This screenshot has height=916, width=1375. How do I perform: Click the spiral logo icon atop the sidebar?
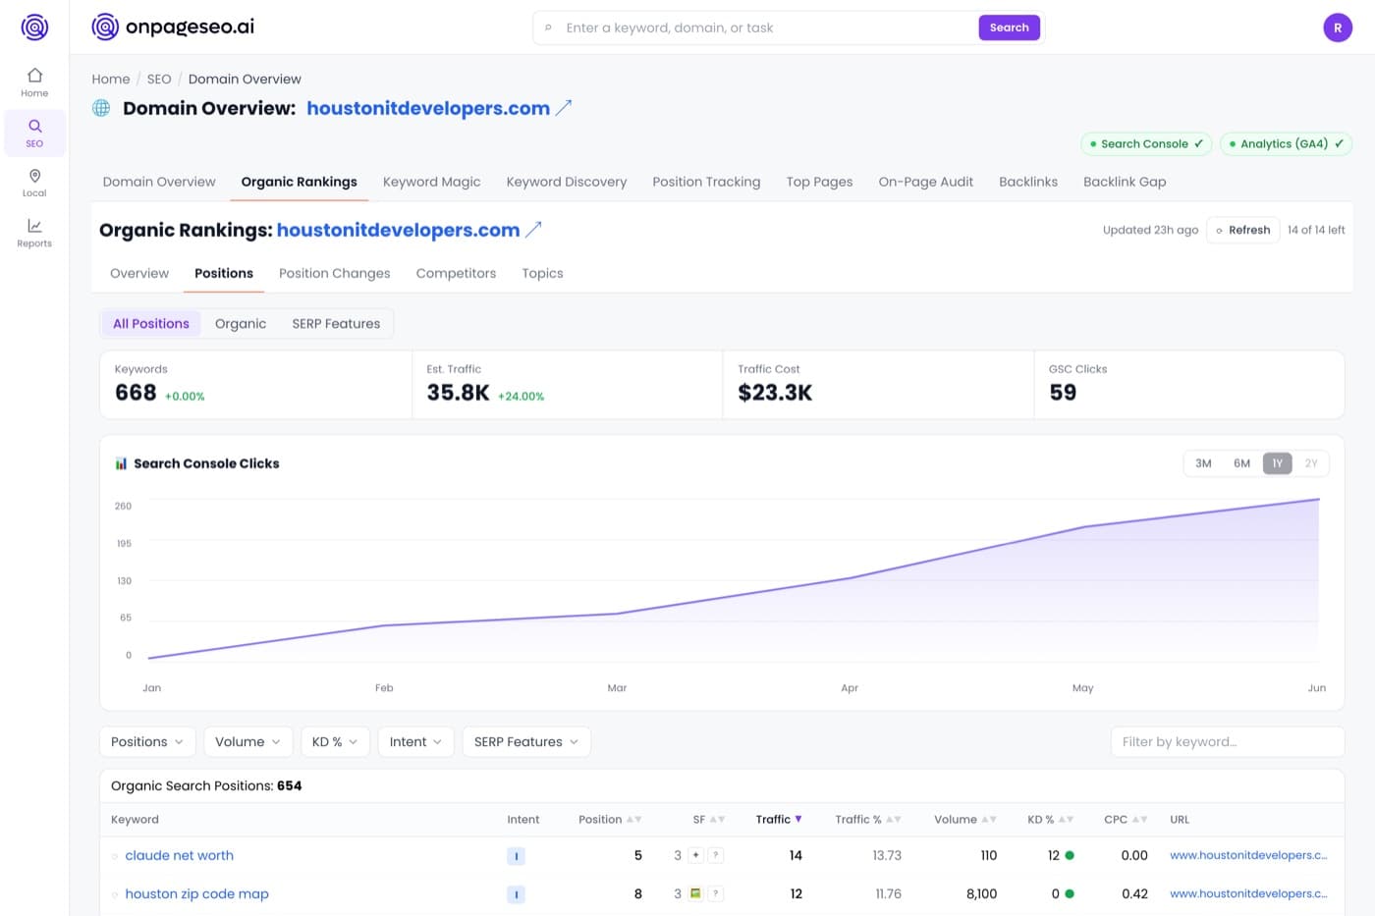(x=34, y=27)
